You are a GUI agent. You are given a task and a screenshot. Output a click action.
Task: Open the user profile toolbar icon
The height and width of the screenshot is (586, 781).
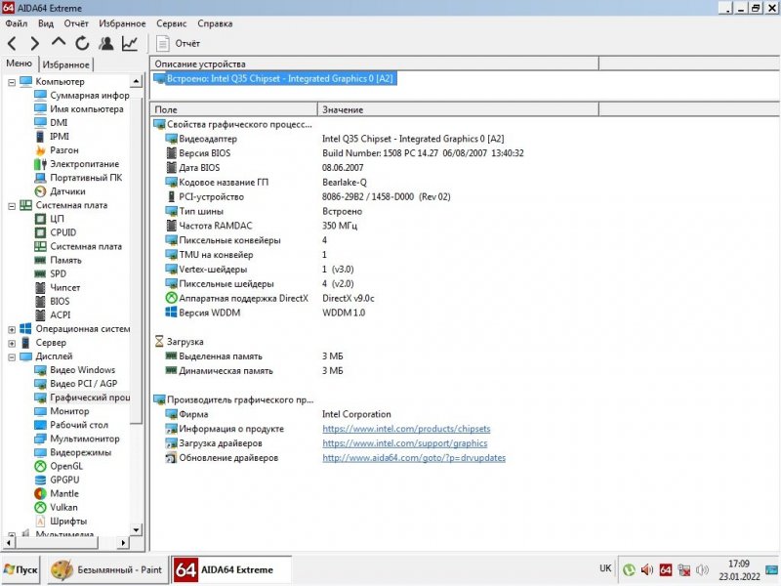click(x=105, y=43)
